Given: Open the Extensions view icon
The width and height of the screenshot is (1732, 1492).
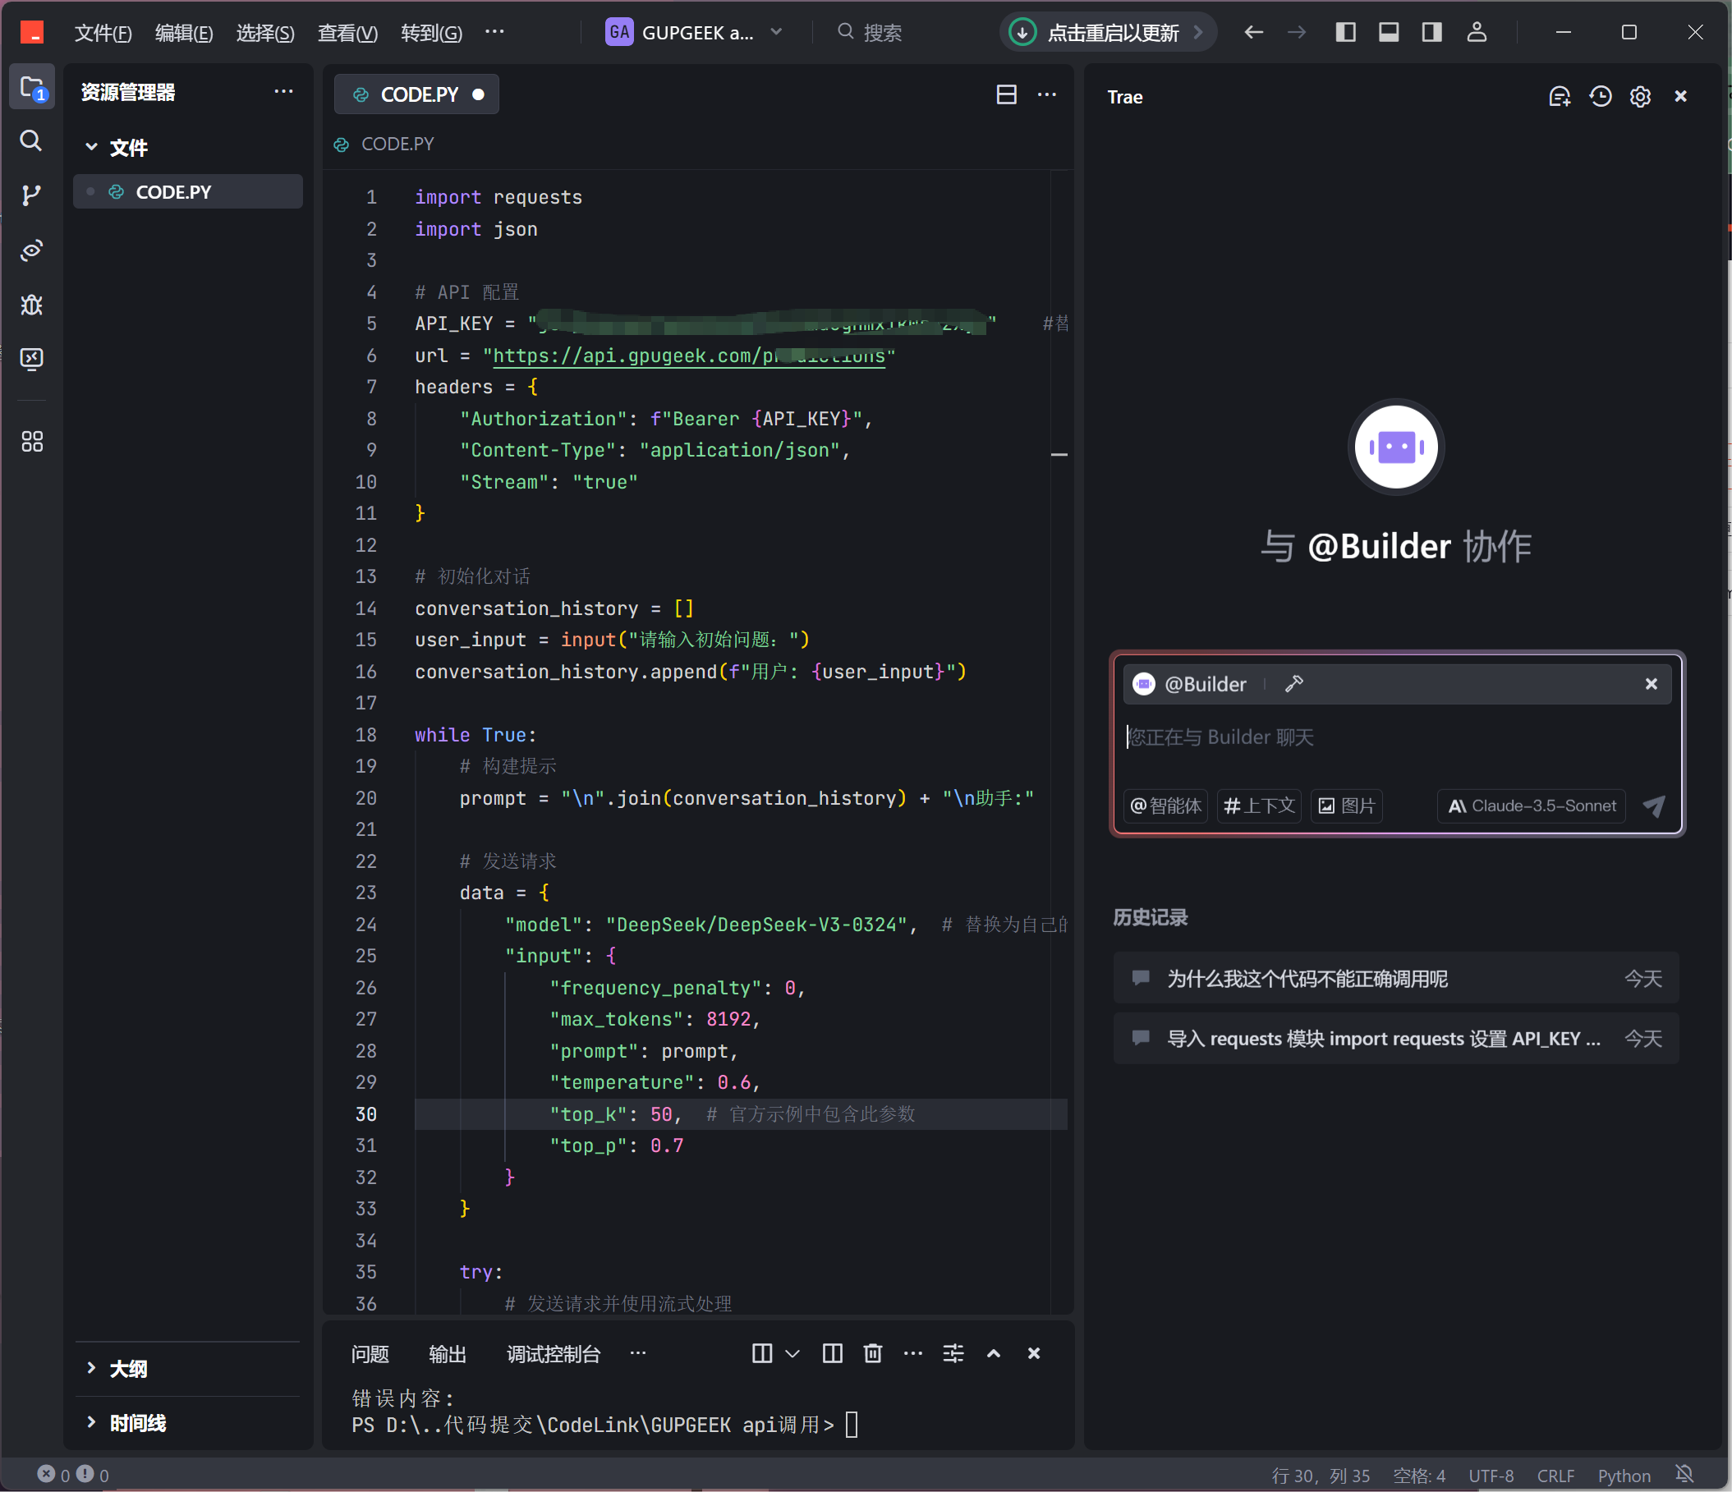Looking at the screenshot, I should pyautogui.click(x=31, y=441).
